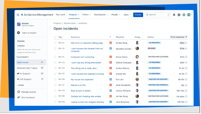Open the notifications bell
The height and width of the screenshot is (114, 201).
point(174,15)
